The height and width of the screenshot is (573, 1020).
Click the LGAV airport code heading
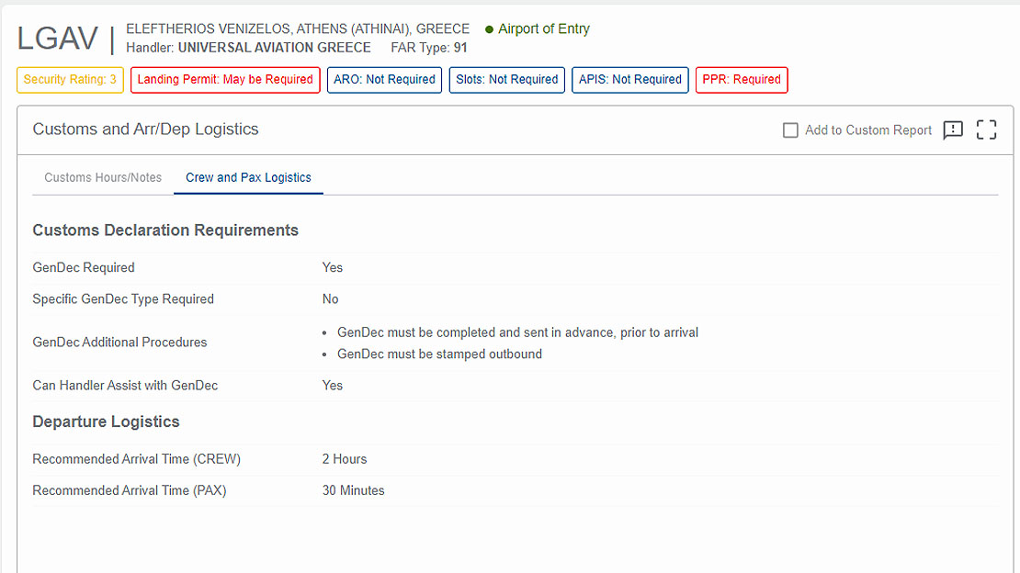[x=57, y=39]
